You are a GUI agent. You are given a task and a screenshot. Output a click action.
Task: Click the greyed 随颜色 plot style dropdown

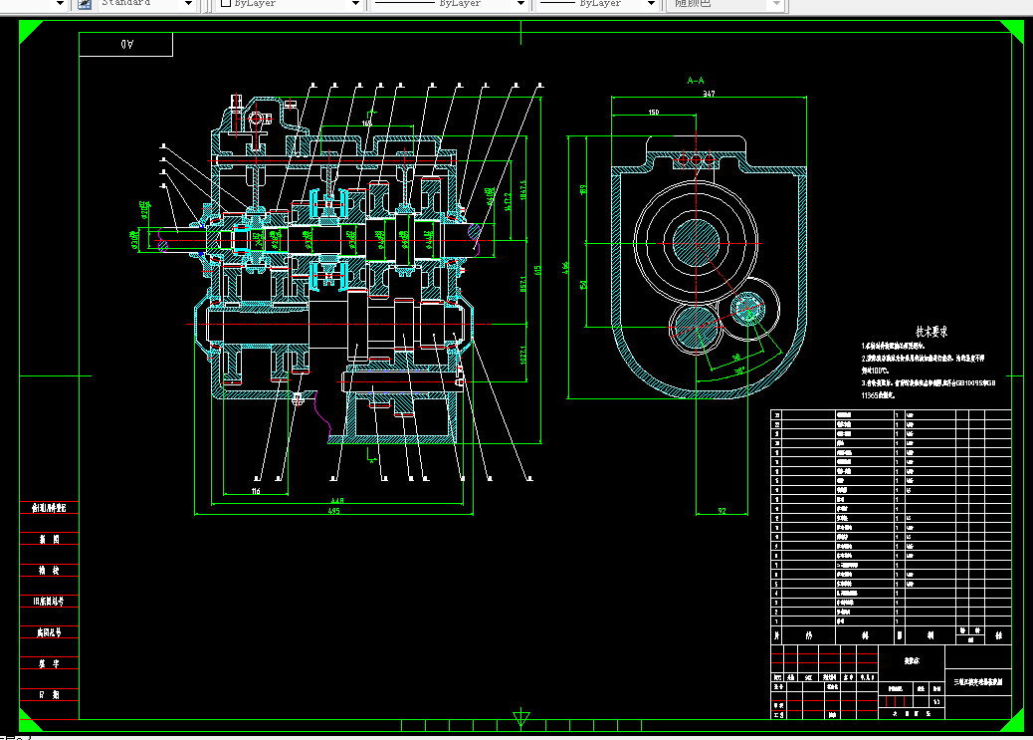pos(724,4)
